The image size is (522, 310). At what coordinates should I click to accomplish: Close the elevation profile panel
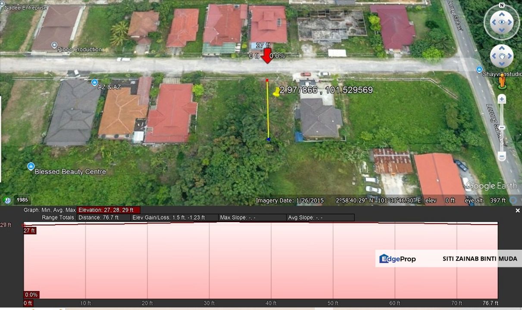pyautogui.click(x=518, y=211)
